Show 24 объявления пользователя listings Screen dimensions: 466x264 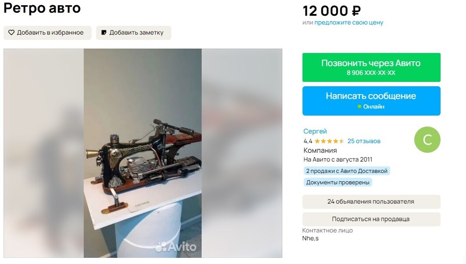point(371,202)
